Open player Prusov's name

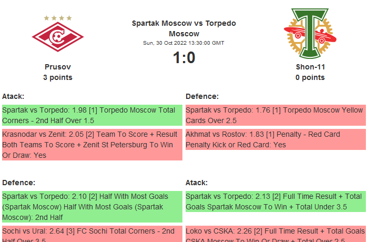pos(58,67)
